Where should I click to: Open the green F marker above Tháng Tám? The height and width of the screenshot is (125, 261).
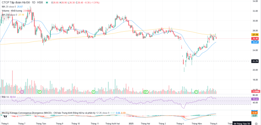point(39,92)
